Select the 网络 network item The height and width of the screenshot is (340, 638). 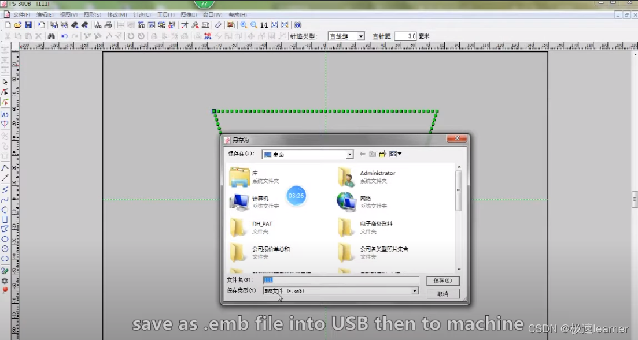(362, 202)
